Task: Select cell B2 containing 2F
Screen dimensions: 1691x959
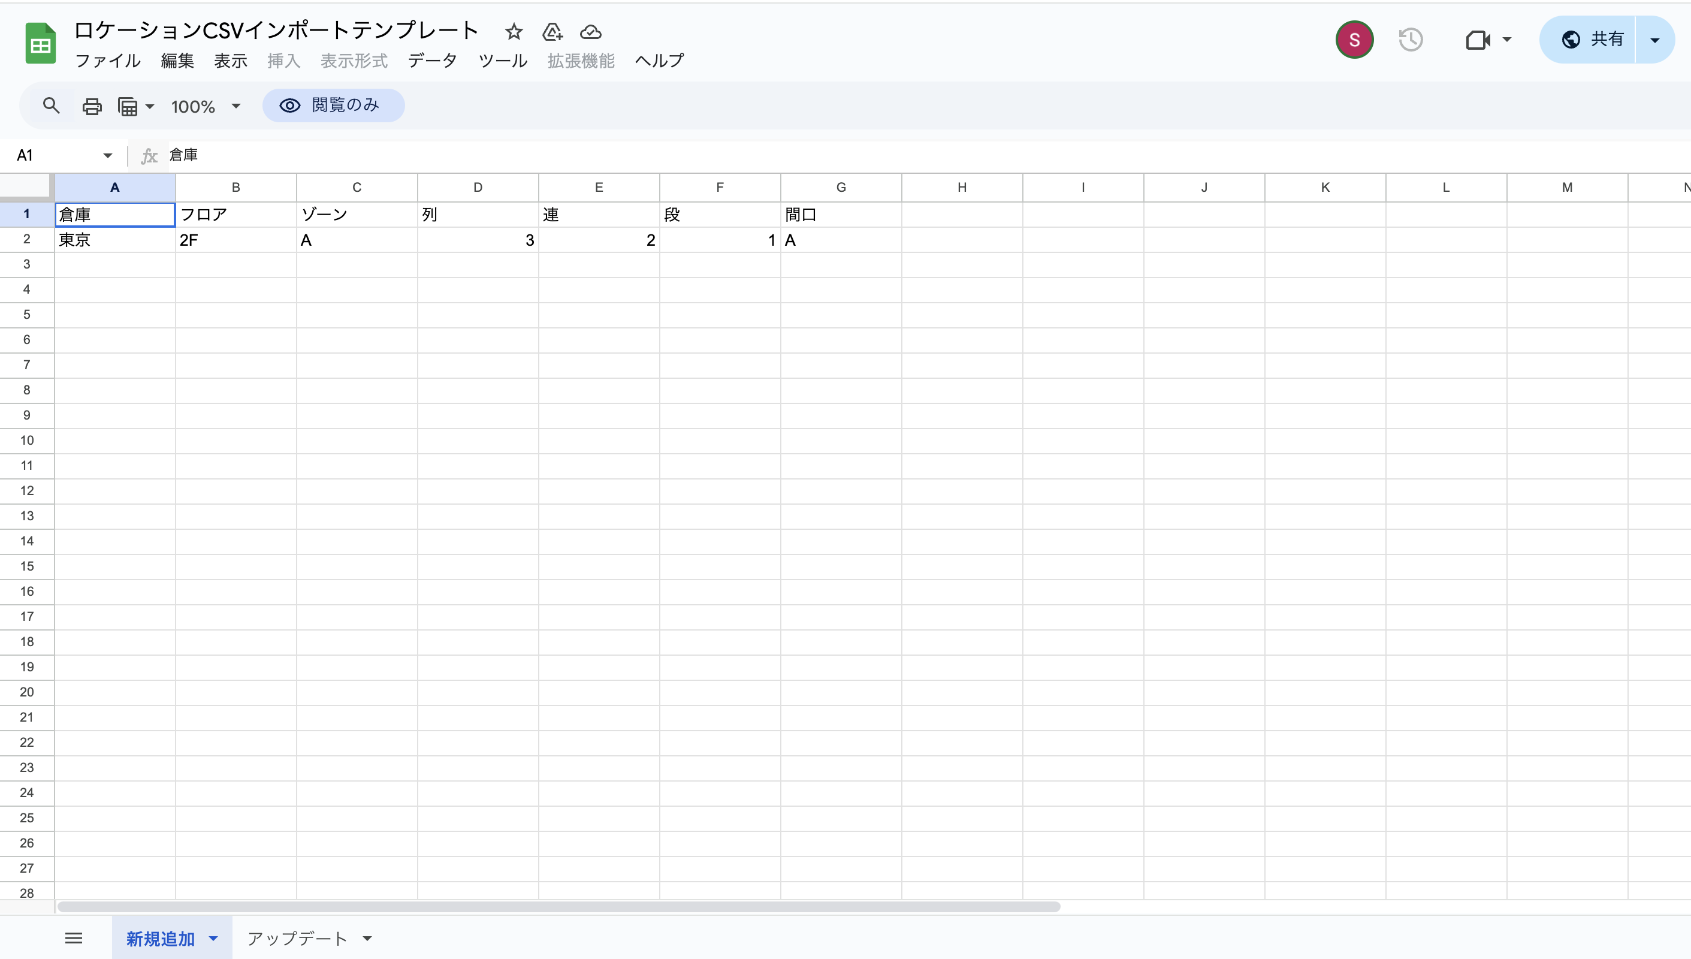Action: (235, 240)
